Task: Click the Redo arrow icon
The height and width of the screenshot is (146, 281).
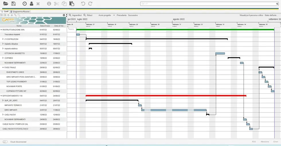Action: [x=90, y=4]
